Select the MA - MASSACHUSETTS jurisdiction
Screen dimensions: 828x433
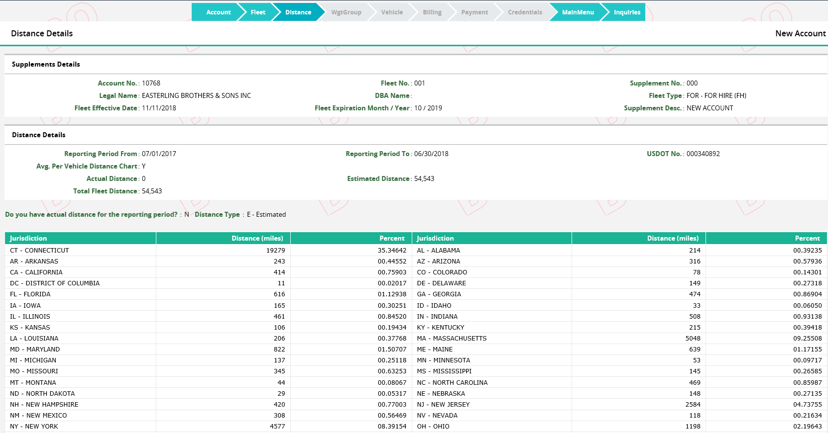point(452,338)
